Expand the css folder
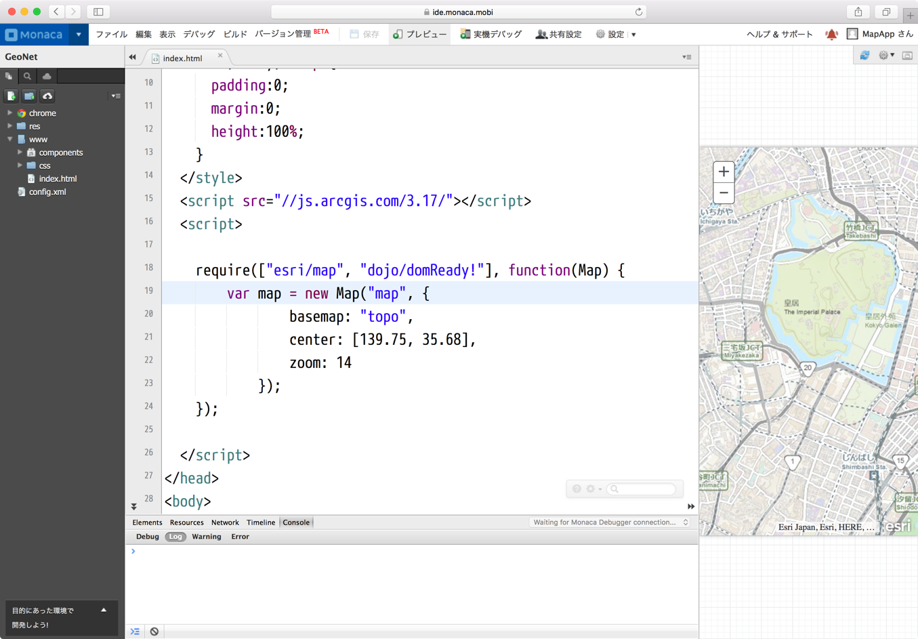Screen dimensions: 918x639 (20, 165)
